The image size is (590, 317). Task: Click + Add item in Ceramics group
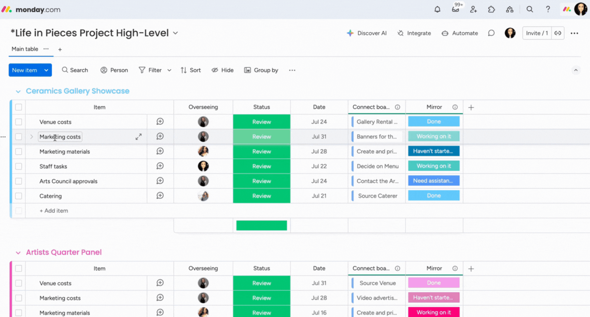point(54,211)
